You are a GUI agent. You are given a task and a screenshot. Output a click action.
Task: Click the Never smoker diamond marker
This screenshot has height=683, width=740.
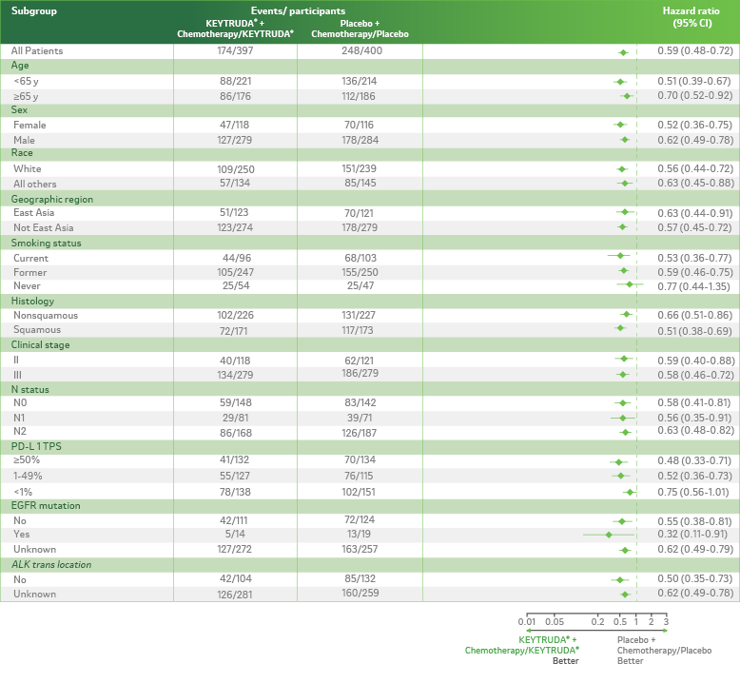(630, 285)
